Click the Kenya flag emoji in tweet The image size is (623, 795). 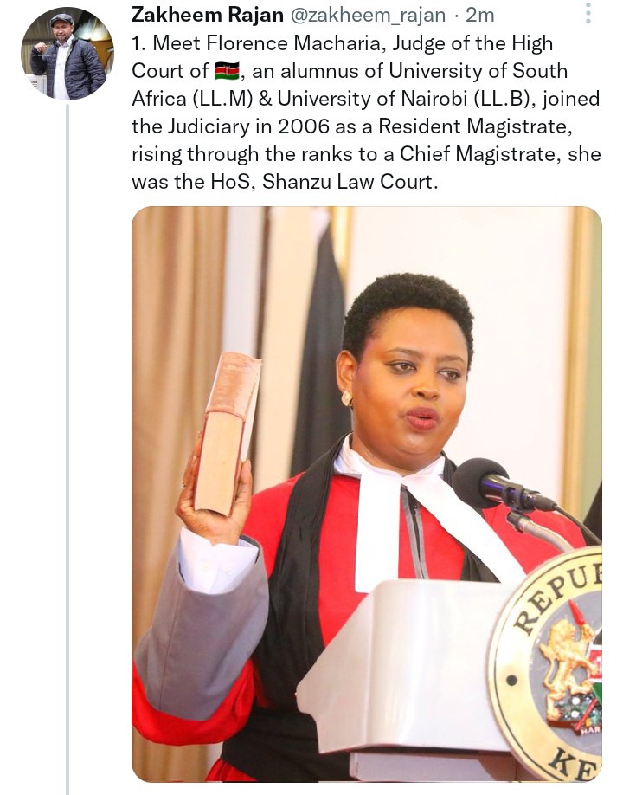[x=227, y=71]
